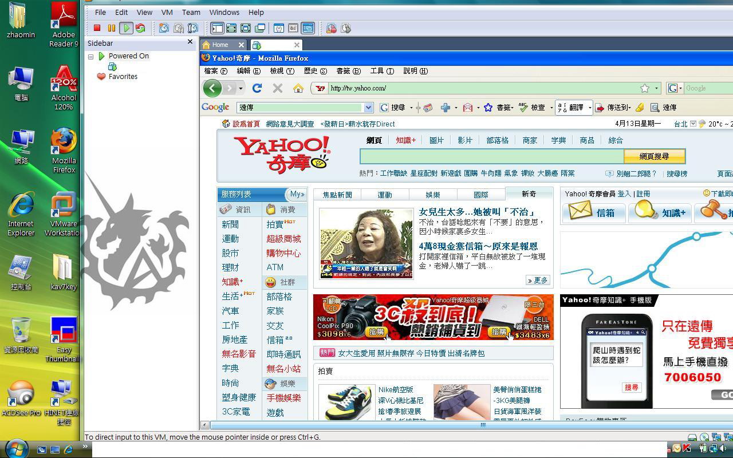Bookmark this page with the star icon
733x458 pixels.
645,88
